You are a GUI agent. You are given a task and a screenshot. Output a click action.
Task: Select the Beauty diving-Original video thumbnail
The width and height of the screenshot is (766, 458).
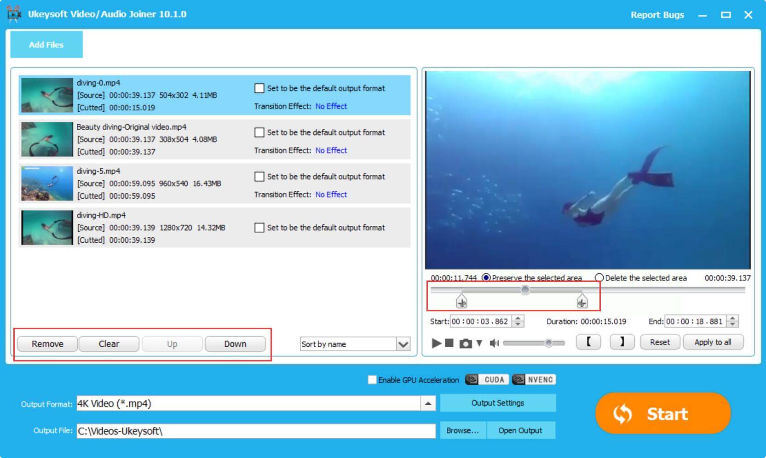[x=47, y=139]
